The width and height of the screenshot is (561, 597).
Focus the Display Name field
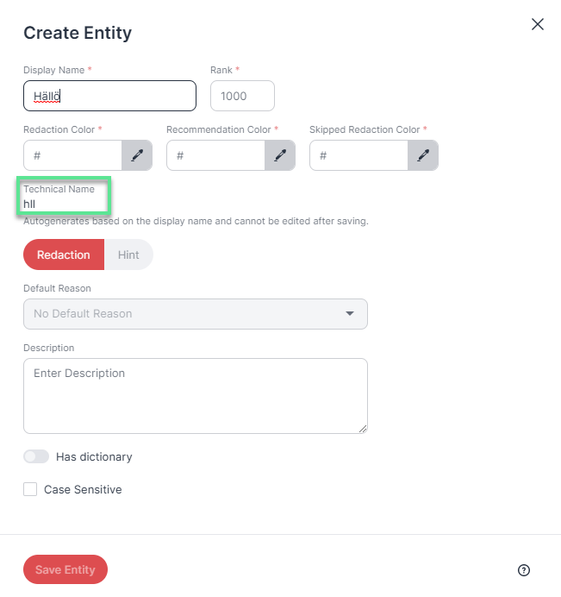point(110,96)
